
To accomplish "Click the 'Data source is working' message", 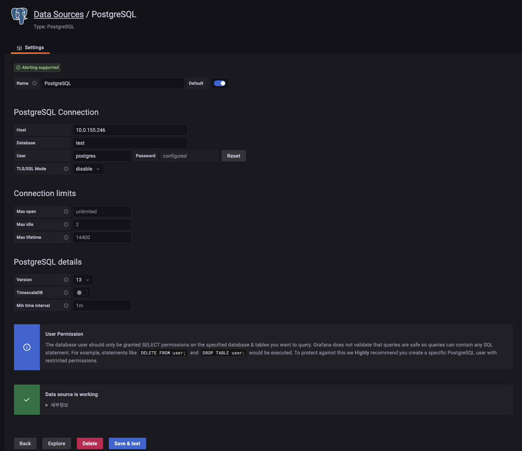I will 71,394.
